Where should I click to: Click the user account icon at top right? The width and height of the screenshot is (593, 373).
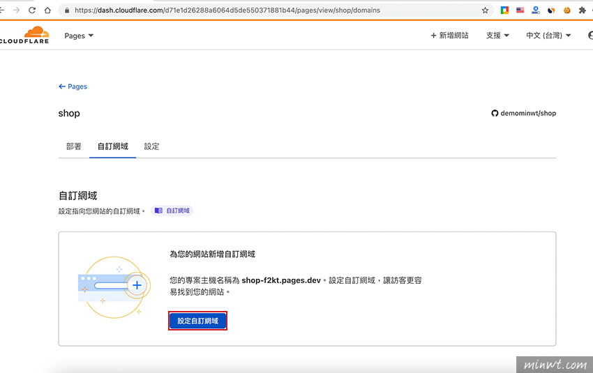(590, 36)
